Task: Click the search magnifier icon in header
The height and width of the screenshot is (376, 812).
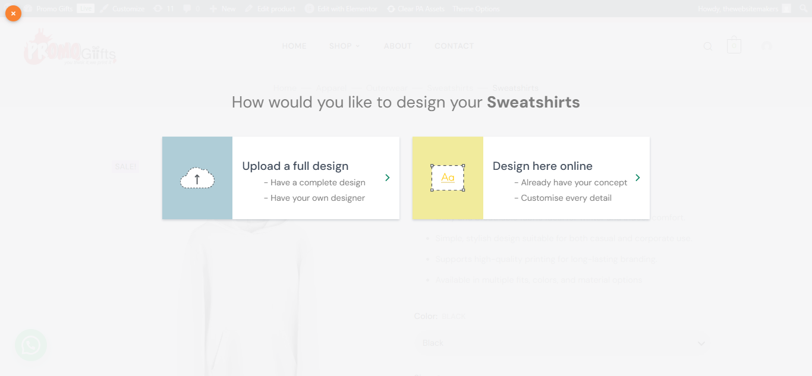Action: point(707,46)
